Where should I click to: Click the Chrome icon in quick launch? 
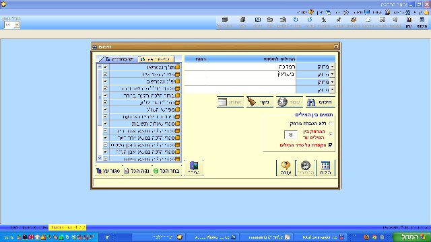tap(374, 237)
